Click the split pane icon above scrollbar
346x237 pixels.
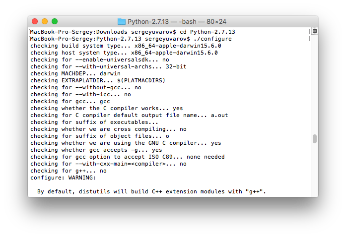click(314, 31)
